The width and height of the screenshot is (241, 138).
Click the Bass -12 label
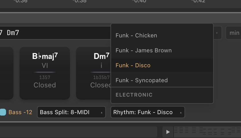[x=20, y=112]
